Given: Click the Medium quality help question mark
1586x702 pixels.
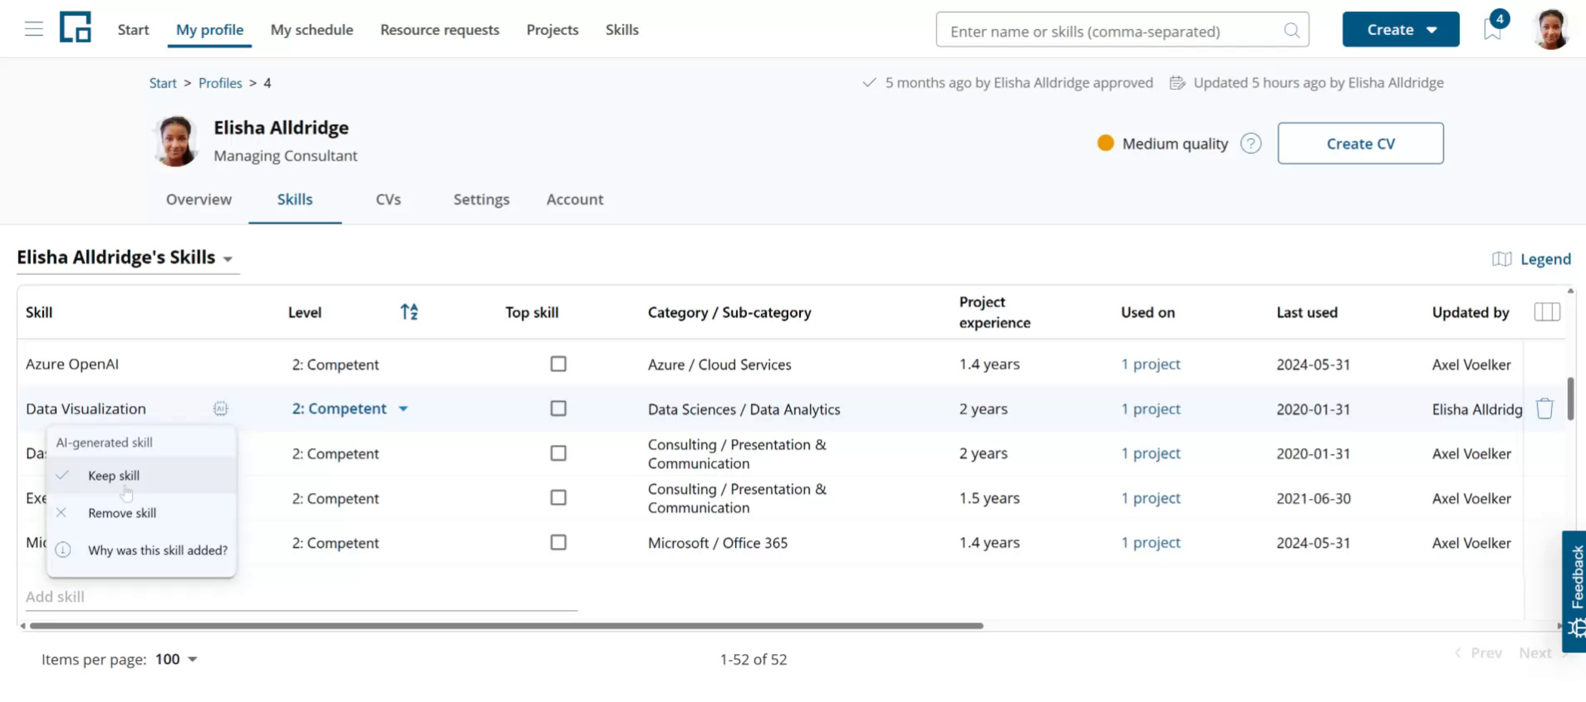Looking at the screenshot, I should [x=1251, y=143].
